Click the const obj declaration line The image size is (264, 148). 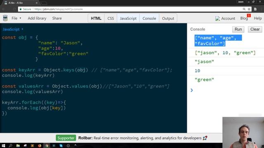click(x=20, y=37)
